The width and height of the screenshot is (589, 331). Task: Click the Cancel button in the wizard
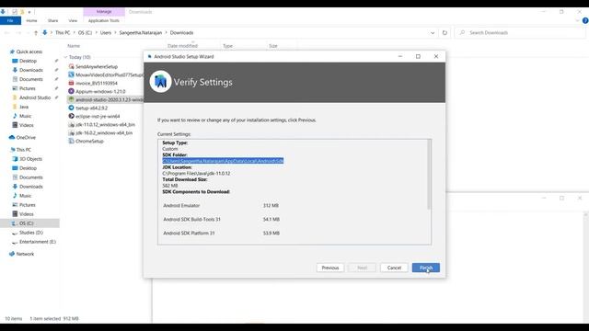394,268
